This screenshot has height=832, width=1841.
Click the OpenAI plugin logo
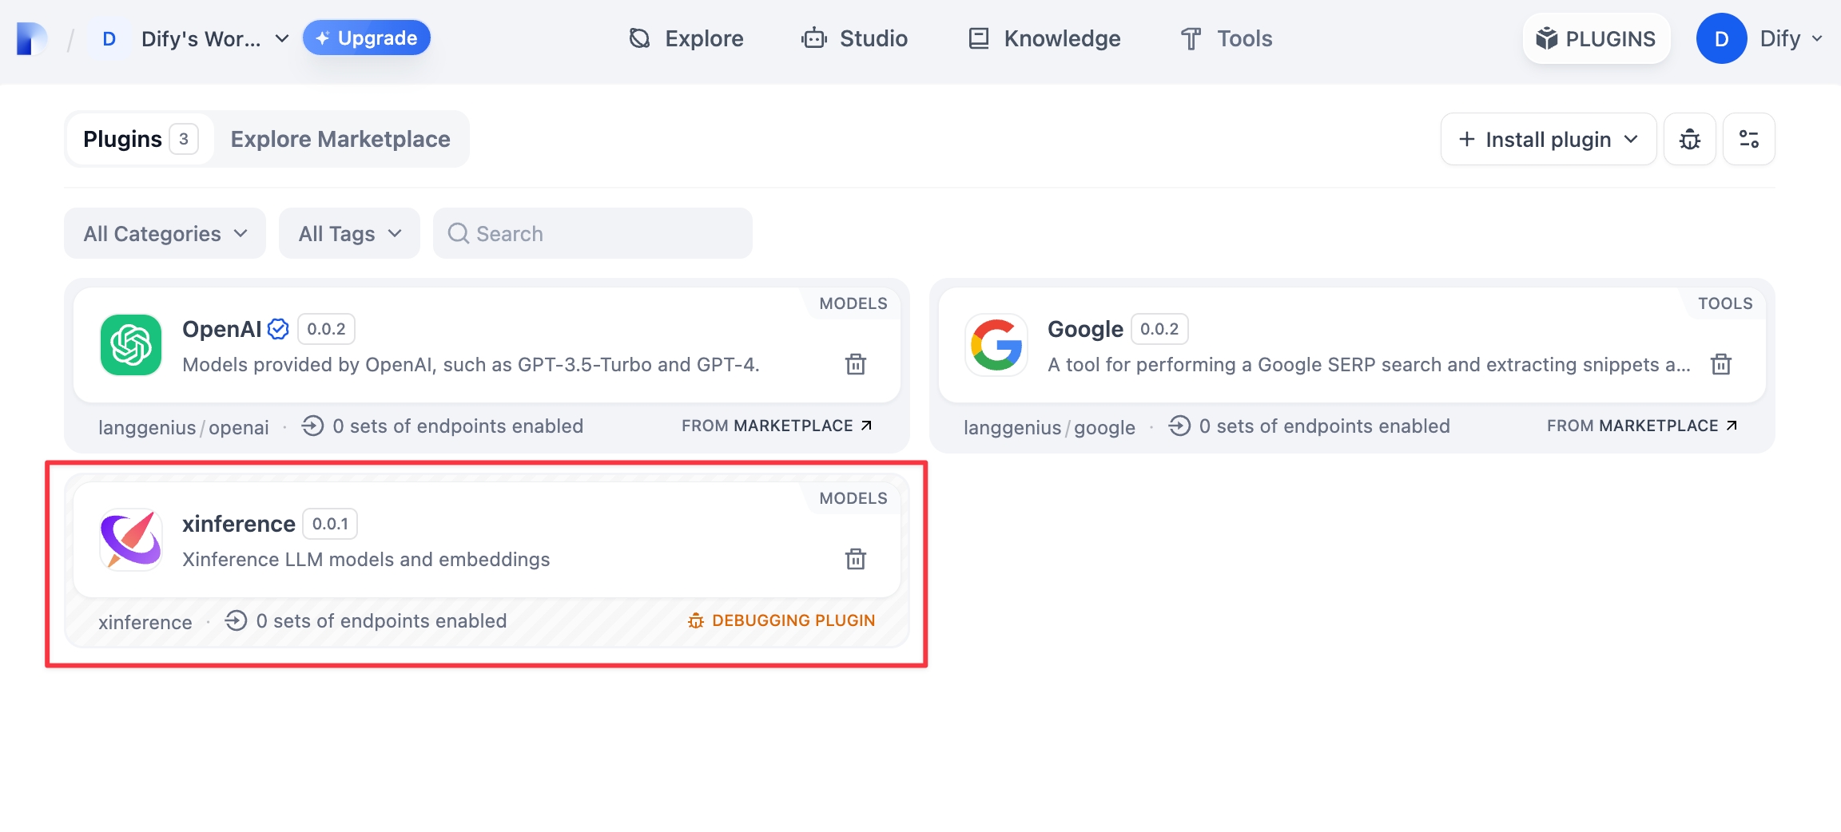(x=131, y=345)
